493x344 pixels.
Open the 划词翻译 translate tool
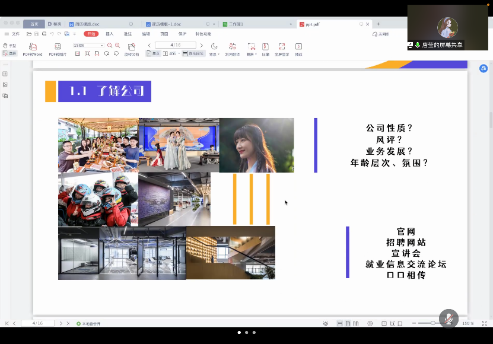[233, 47]
